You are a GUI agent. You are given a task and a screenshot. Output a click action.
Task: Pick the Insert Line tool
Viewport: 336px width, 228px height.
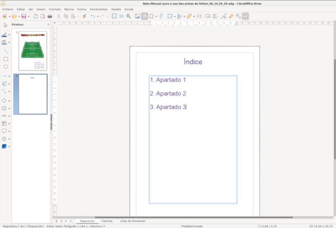click(5, 51)
